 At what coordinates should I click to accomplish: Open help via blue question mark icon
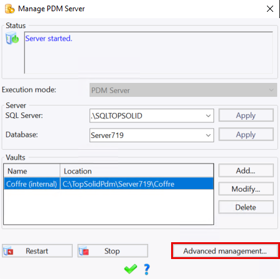(x=147, y=269)
